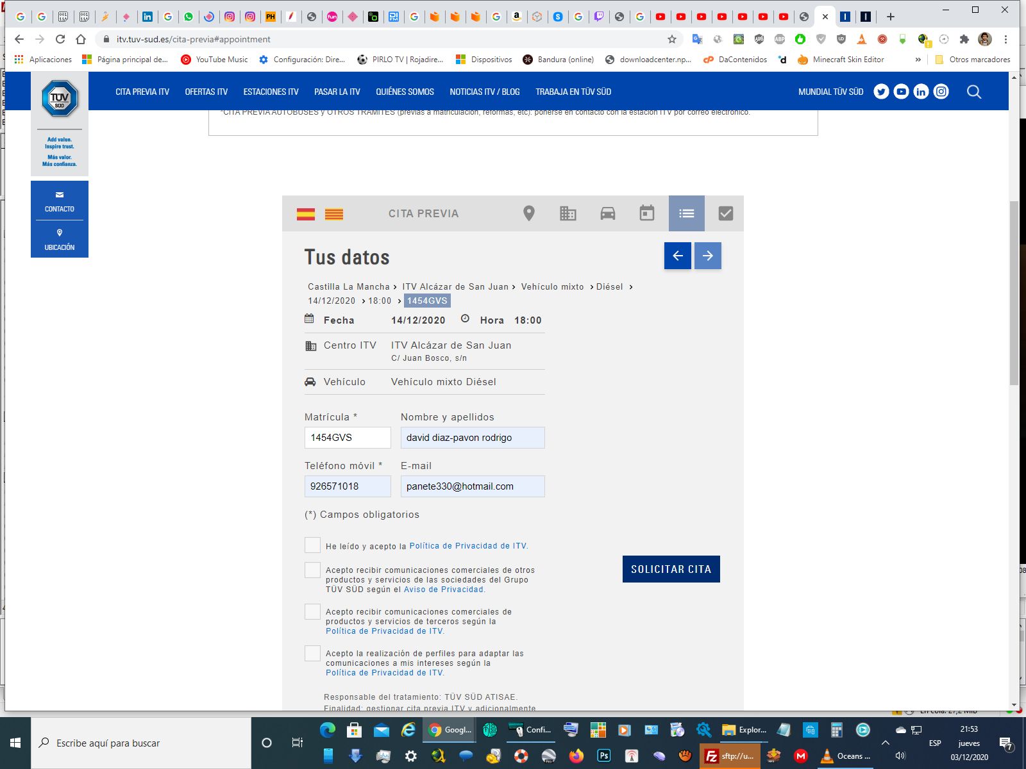Select the ITV station building icon
The height and width of the screenshot is (769, 1026).
pos(568,213)
